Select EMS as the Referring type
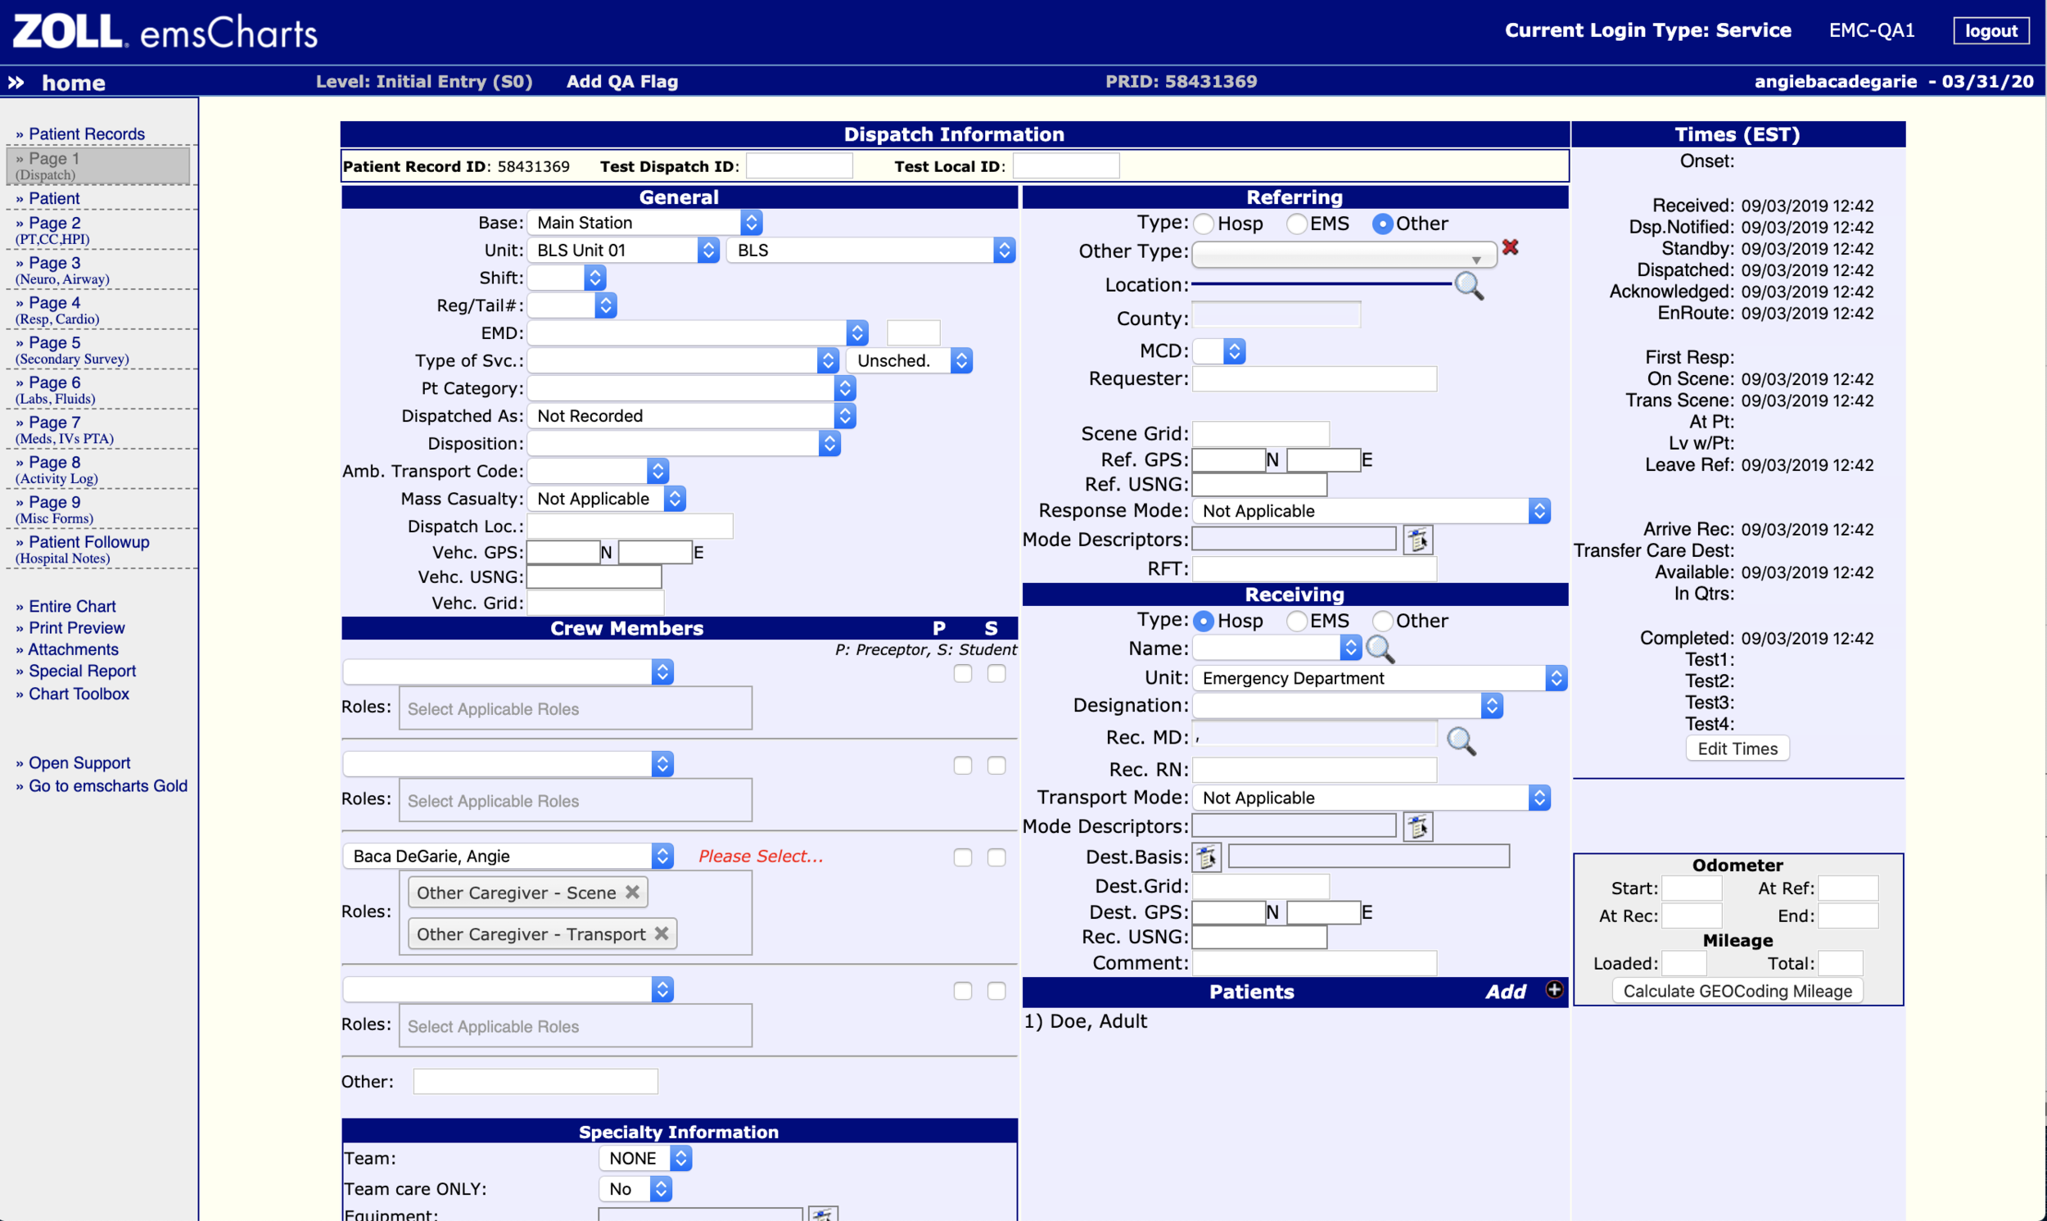 pos(1298,223)
